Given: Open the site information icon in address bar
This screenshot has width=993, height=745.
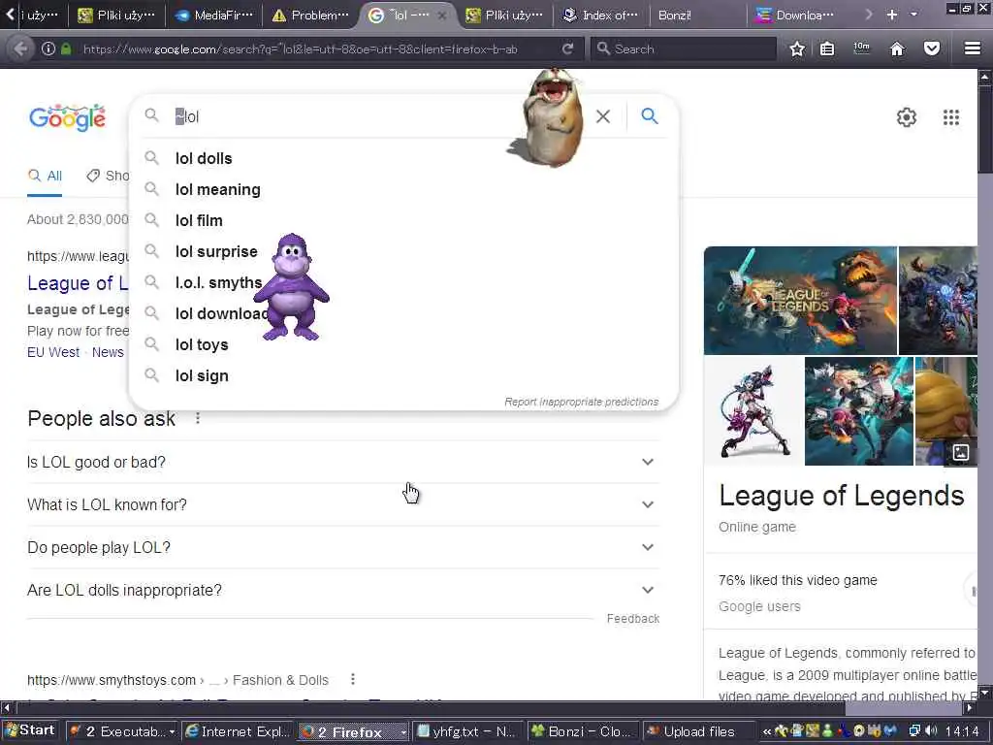Looking at the screenshot, I should pyautogui.click(x=48, y=49).
